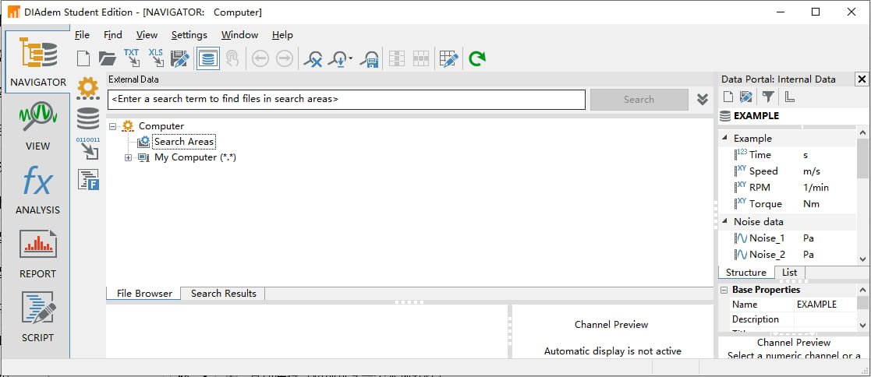
Task: Click the L-shaped axis icon in Data Portal
Action: (x=789, y=97)
